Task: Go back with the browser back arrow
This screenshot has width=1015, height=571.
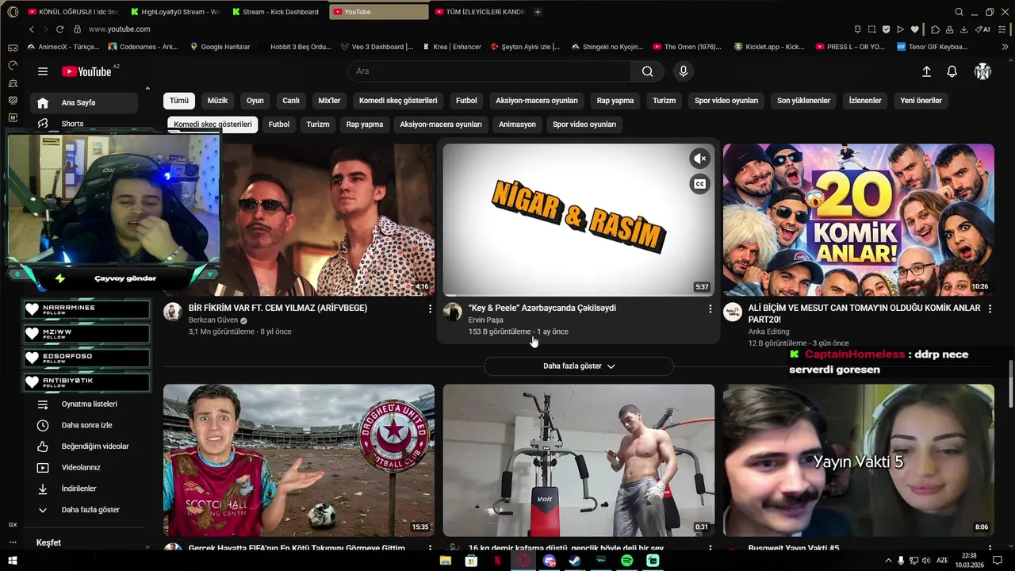Action: pyautogui.click(x=32, y=29)
